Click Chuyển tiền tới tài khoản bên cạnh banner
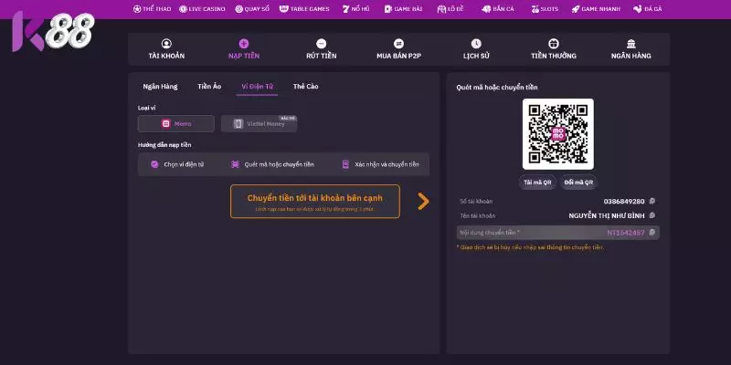This screenshot has height=365, width=731. pos(315,202)
